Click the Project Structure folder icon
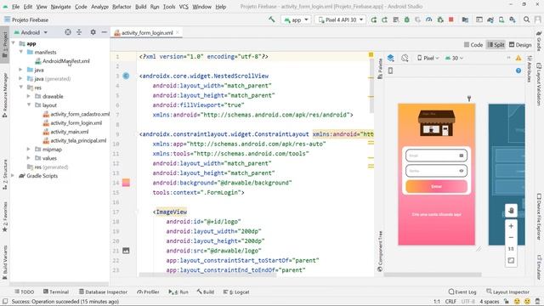Screen dimensions: 544x306 click(465, 20)
